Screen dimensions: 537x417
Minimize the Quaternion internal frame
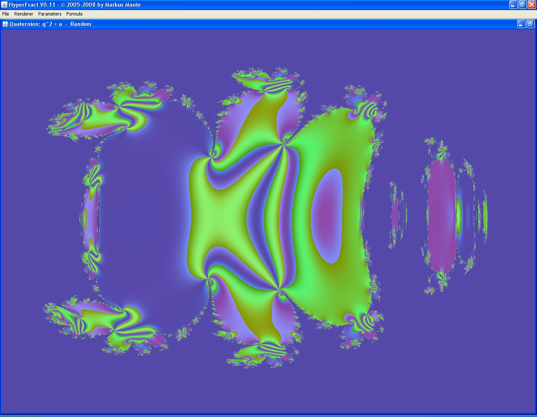coord(521,24)
